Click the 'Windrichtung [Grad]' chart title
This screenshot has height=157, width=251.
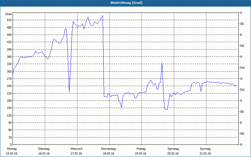point(126,3)
